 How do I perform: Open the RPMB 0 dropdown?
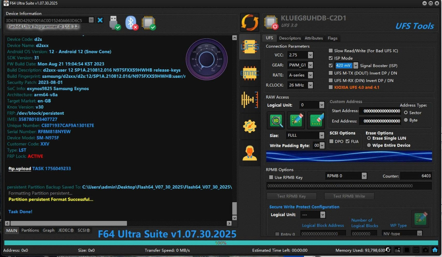[364, 176]
